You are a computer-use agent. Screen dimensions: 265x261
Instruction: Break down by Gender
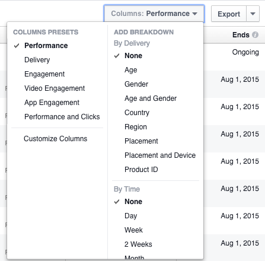[x=136, y=84]
